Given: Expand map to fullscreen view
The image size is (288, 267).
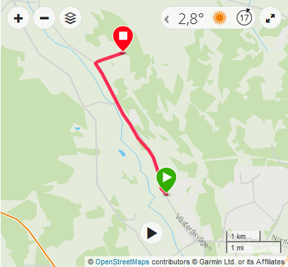Looking at the screenshot, I should click(x=270, y=18).
